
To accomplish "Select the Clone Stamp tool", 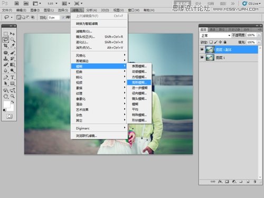I will pyautogui.click(x=6, y=59).
